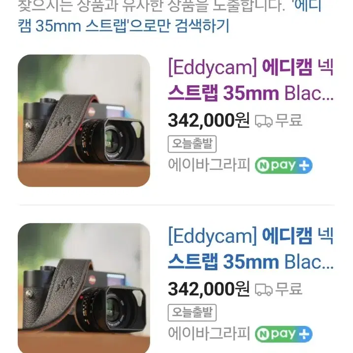Click the second 342,000원 price
The width and height of the screenshot is (353, 353).
209,289
